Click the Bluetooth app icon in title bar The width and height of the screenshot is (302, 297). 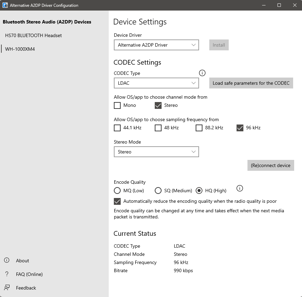click(5, 5)
